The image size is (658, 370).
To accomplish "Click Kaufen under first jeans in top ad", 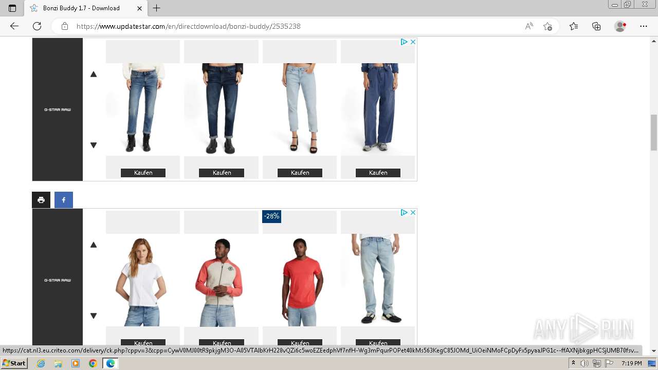I will pos(143,173).
